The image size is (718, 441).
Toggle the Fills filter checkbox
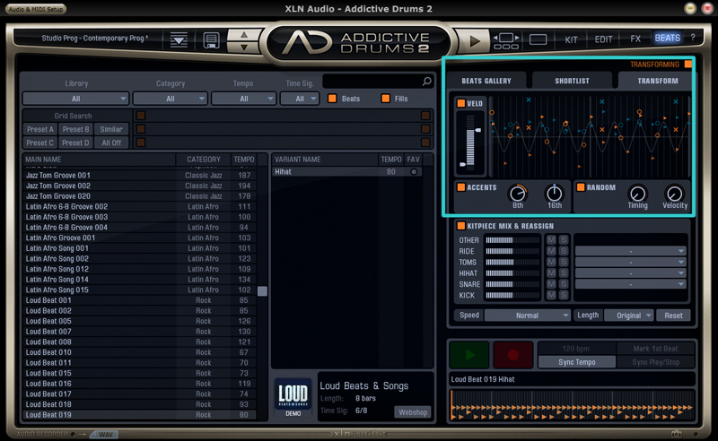[x=386, y=99]
